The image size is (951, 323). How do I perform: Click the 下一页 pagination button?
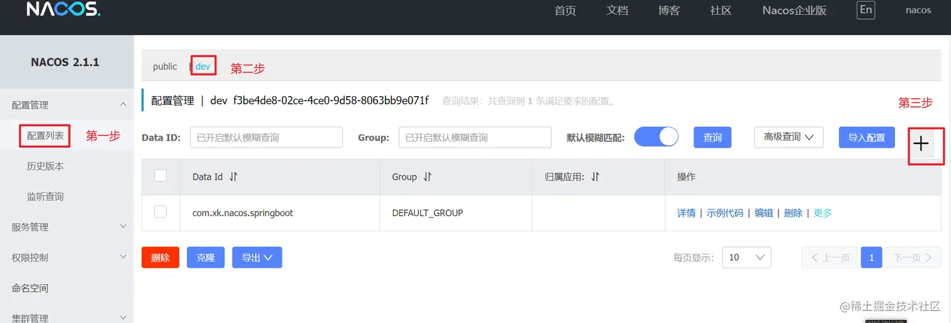pos(913,258)
